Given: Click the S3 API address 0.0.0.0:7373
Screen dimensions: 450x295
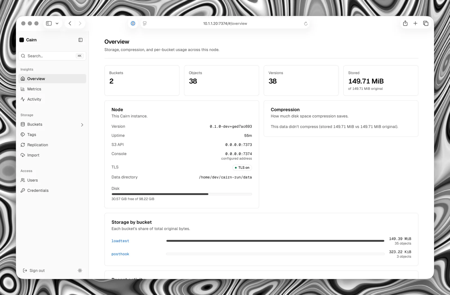Looking at the screenshot, I should pos(238,145).
